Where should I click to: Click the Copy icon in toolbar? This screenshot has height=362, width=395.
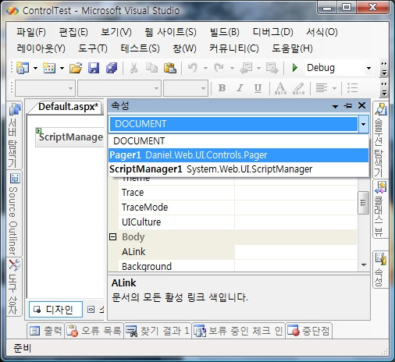coord(151,68)
